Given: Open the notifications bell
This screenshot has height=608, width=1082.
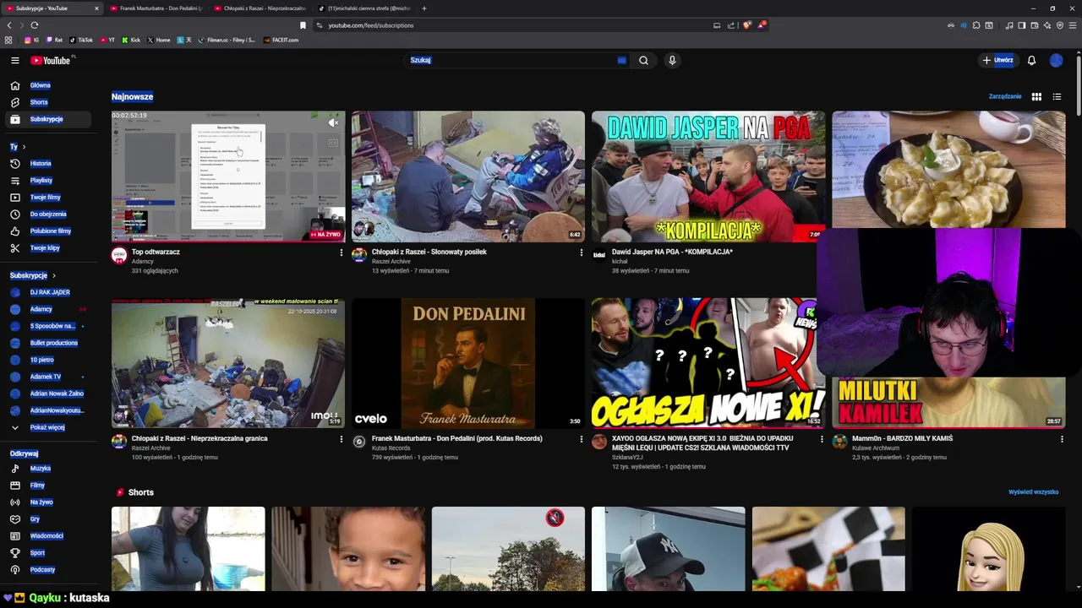Looking at the screenshot, I should click(1031, 60).
